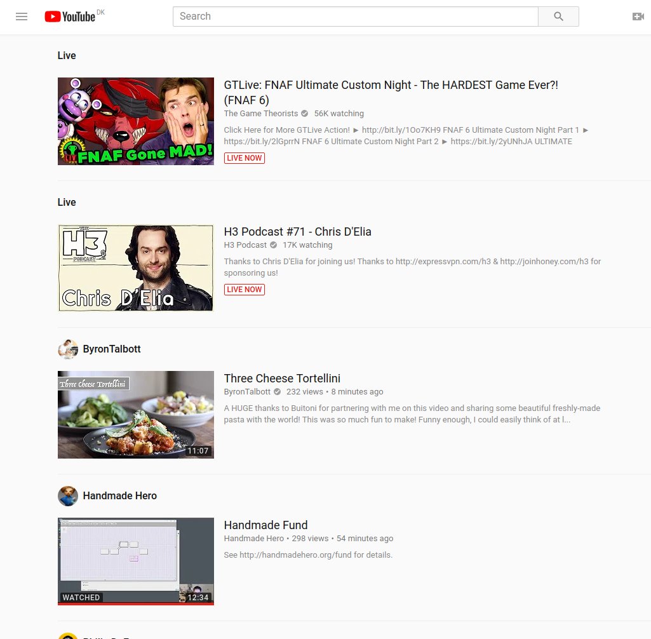
Task: Open the hamburger guide menu
Action: [22, 17]
